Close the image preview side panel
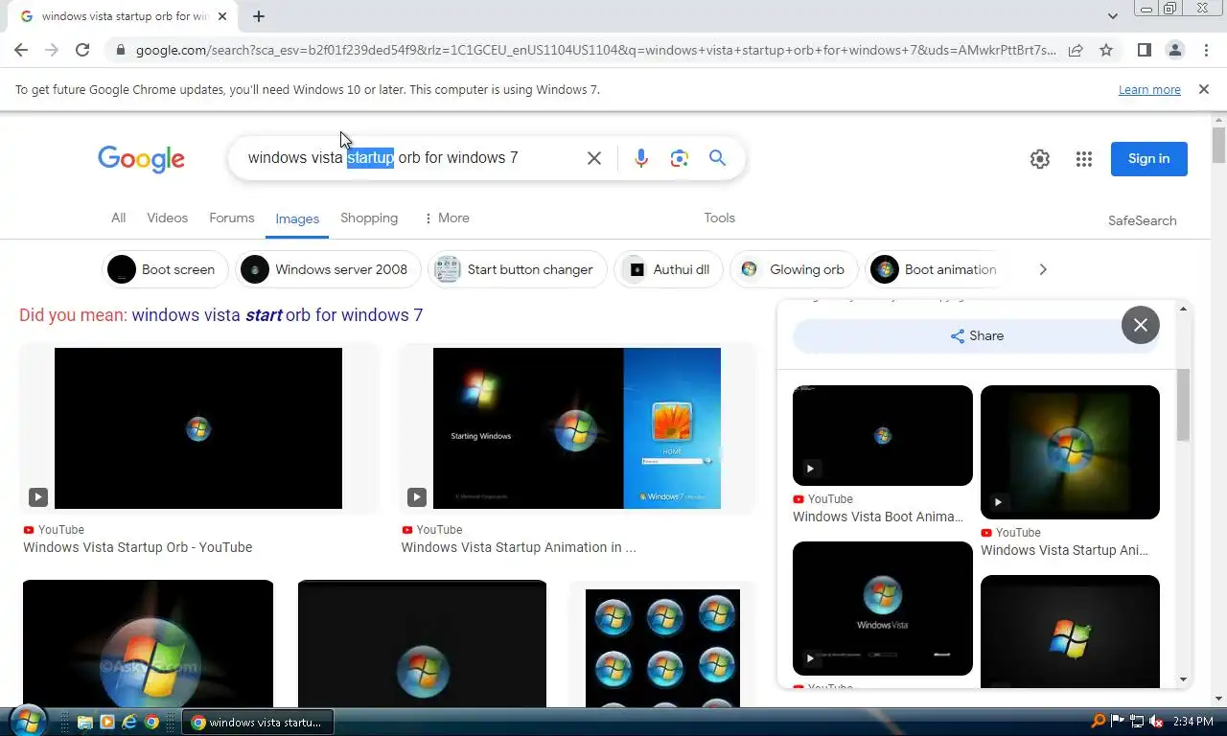The image size is (1227, 736). 1141,325
